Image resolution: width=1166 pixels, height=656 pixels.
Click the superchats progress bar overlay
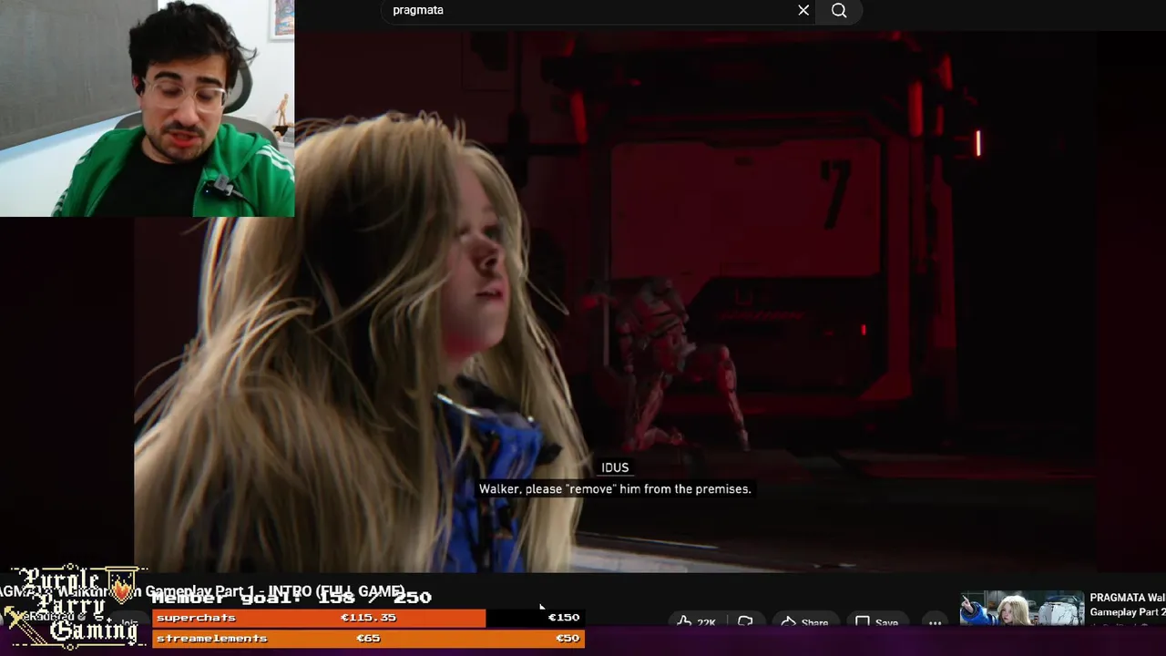(368, 618)
